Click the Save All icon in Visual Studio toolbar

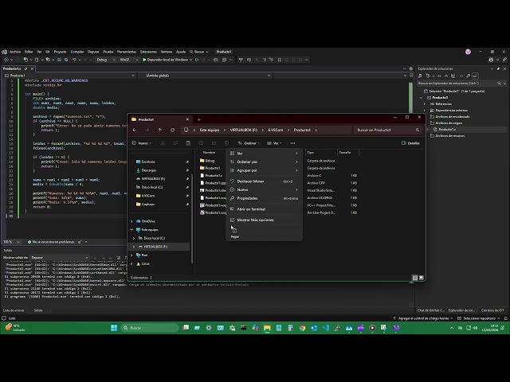pos(66,60)
